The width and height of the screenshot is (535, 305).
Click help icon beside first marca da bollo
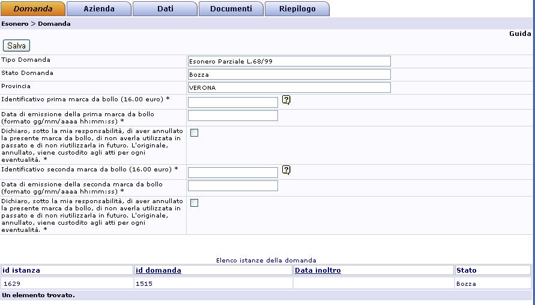tap(286, 100)
